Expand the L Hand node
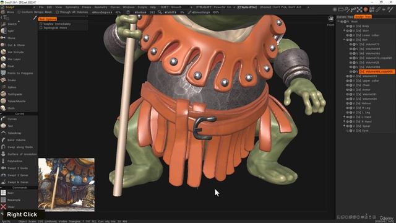The width and height of the screenshot is (396, 223). point(344,117)
